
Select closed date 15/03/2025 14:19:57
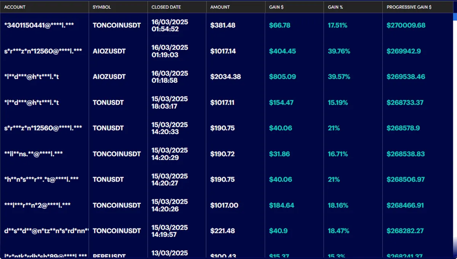point(170,231)
